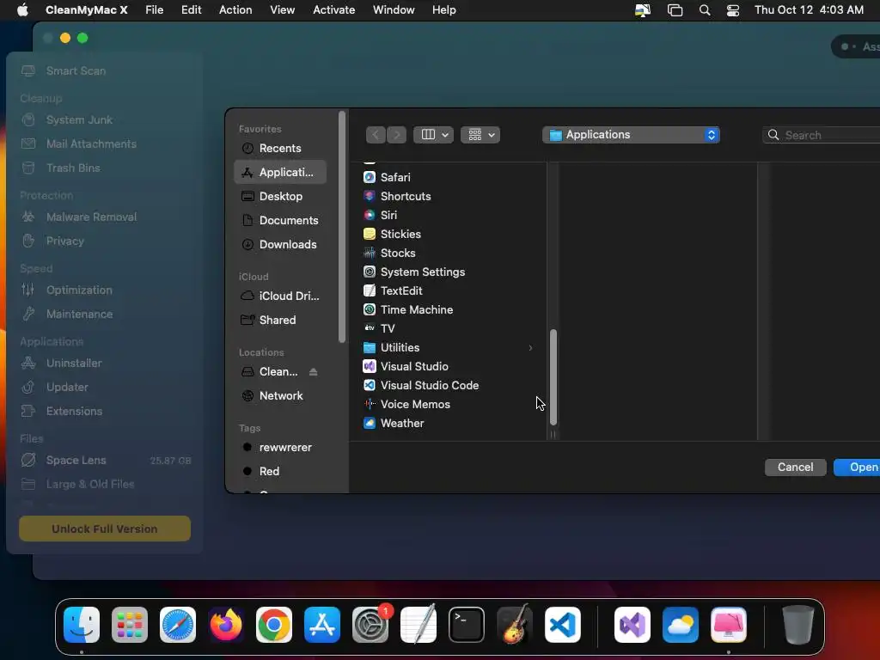The width and height of the screenshot is (880, 660).
Task: Open Control Center in the menu bar
Action: (x=733, y=10)
